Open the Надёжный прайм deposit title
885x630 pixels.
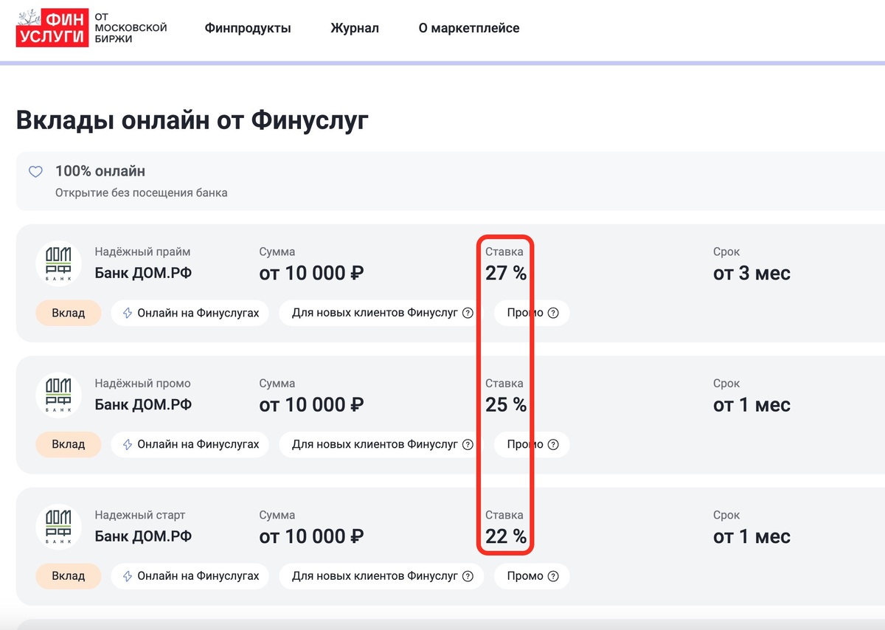click(142, 252)
